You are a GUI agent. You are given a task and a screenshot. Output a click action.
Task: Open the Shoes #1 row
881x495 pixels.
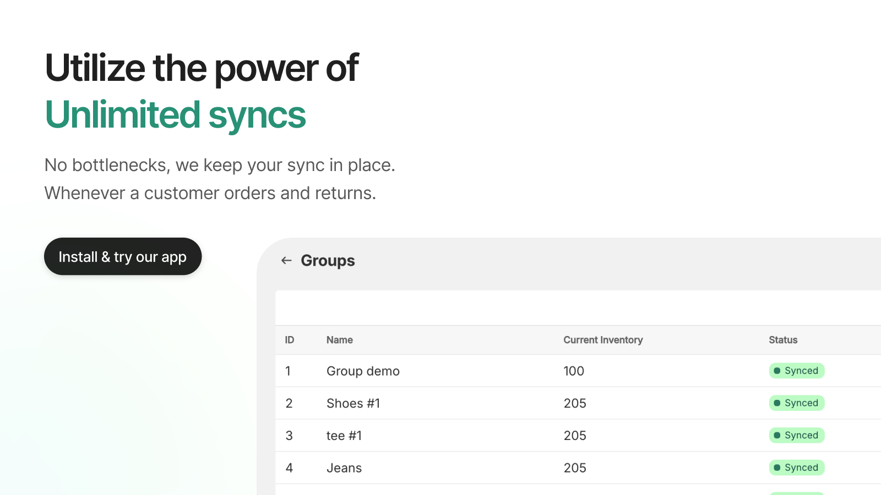click(x=578, y=403)
